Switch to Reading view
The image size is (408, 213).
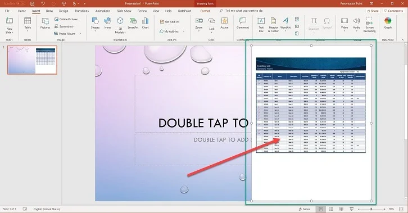341,209
